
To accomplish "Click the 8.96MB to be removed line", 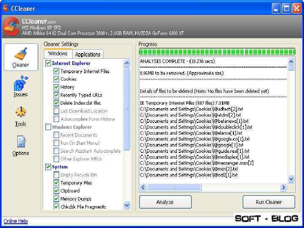I will point(182,73).
